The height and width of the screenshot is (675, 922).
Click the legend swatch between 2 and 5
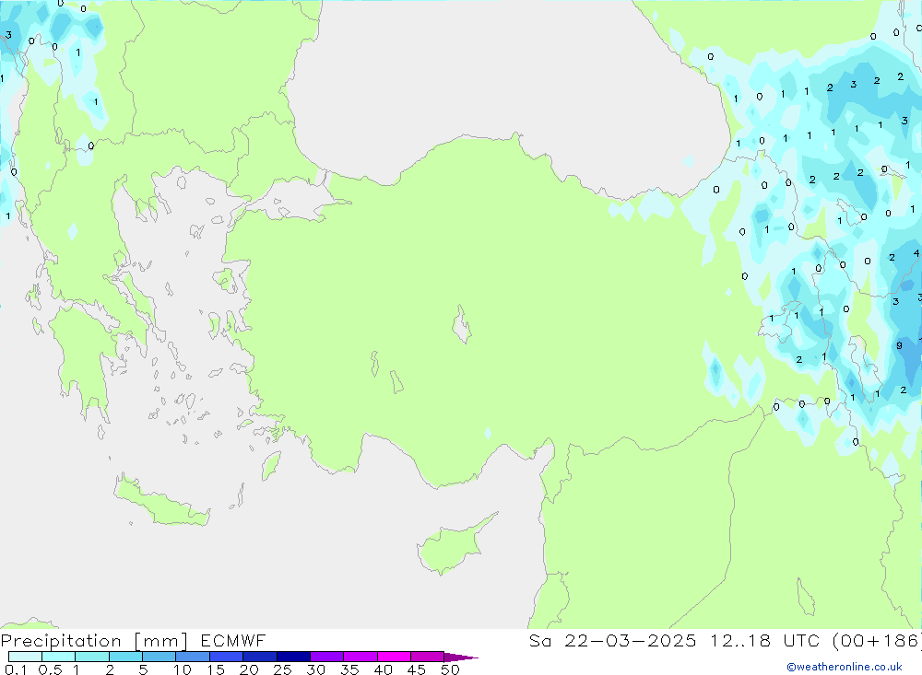[125, 657]
